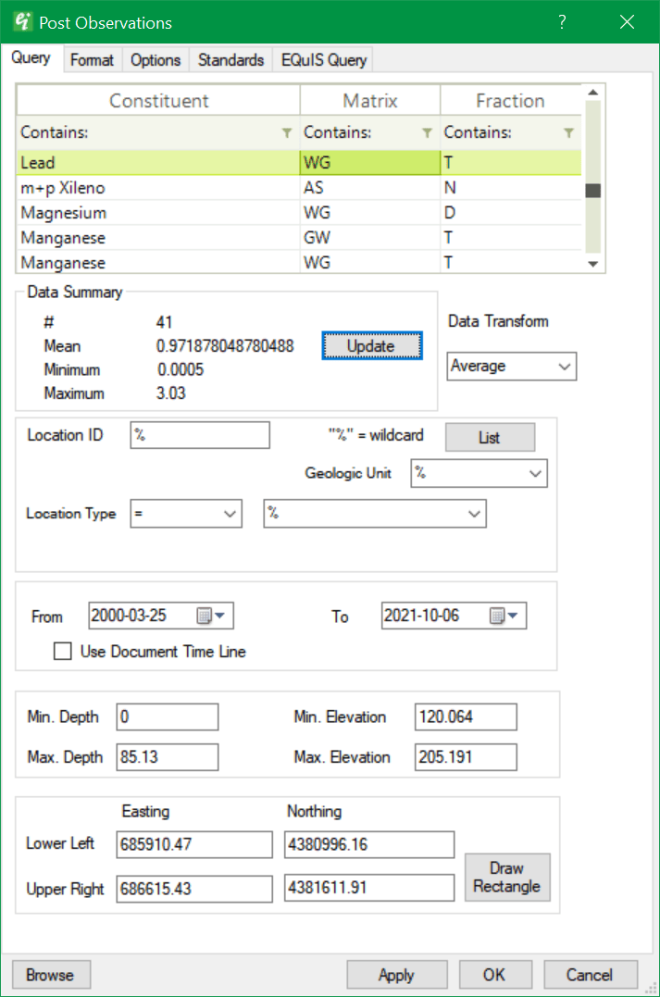Click the table scroll down arrow
Viewport: 660px width, 997px height.
pyautogui.click(x=593, y=264)
